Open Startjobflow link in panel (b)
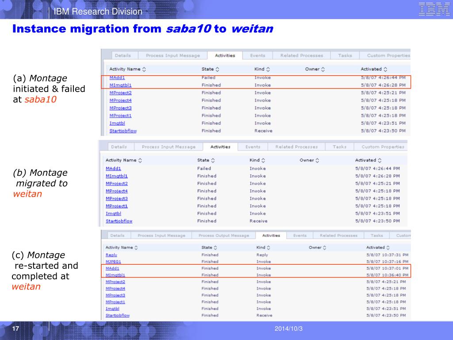The width and height of the screenshot is (453, 340). click(119, 221)
